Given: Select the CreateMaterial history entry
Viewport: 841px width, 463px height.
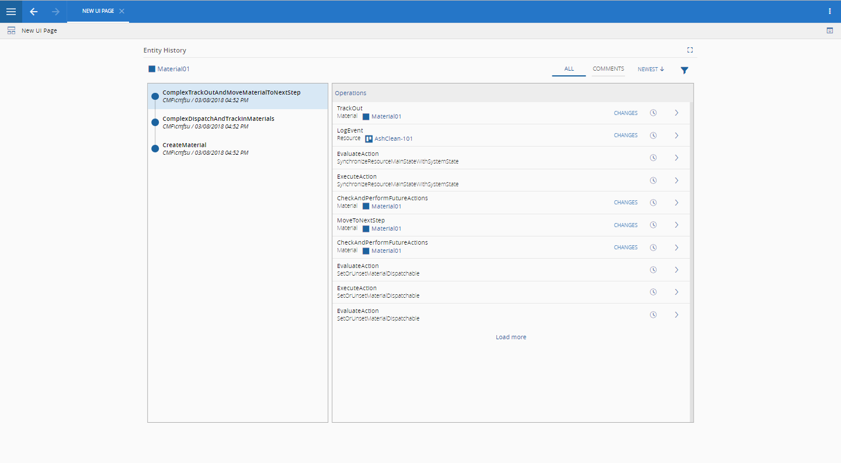Looking at the screenshot, I should [185, 145].
